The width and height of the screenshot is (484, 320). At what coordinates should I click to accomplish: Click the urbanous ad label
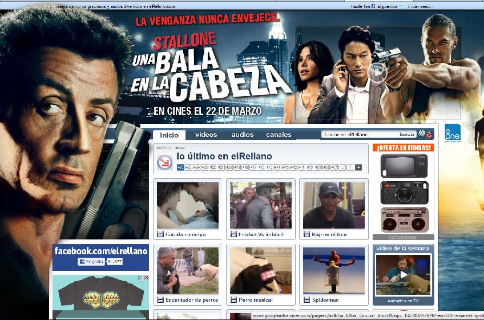pos(403,237)
